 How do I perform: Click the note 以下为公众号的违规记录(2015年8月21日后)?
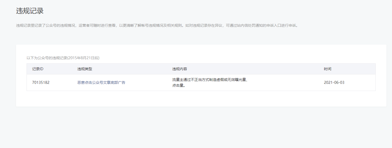coord(63,58)
